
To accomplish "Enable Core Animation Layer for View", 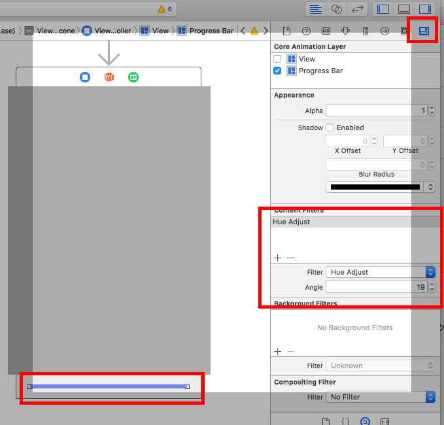I will (277, 59).
